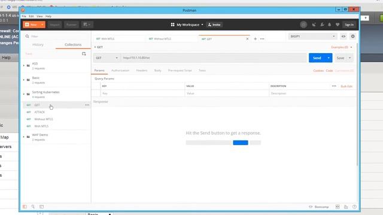
Task: Open the wrench settings icon
Action: (322, 24)
